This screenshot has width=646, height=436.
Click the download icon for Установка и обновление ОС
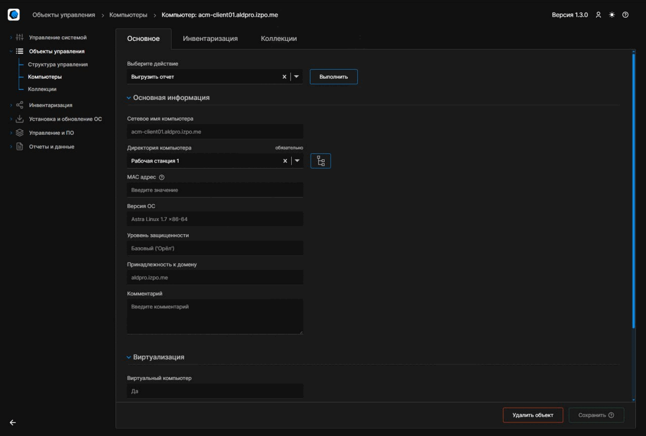(x=19, y=119)
